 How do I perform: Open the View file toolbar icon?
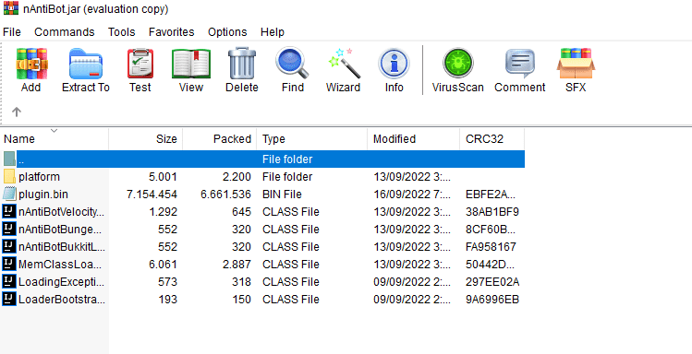tap(191, 64)
